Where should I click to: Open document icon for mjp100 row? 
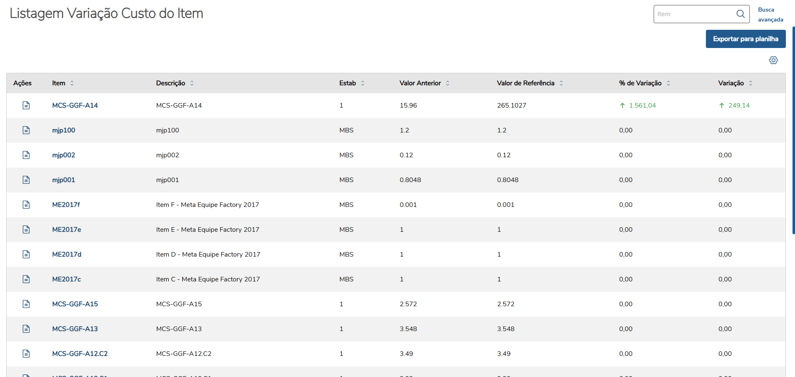[26, 130]
